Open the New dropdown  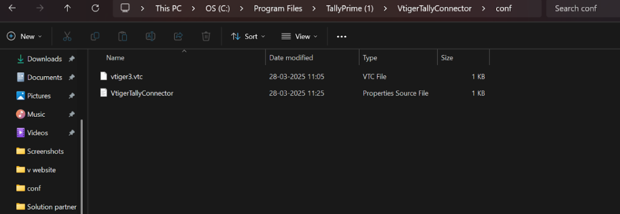(24, 36)
